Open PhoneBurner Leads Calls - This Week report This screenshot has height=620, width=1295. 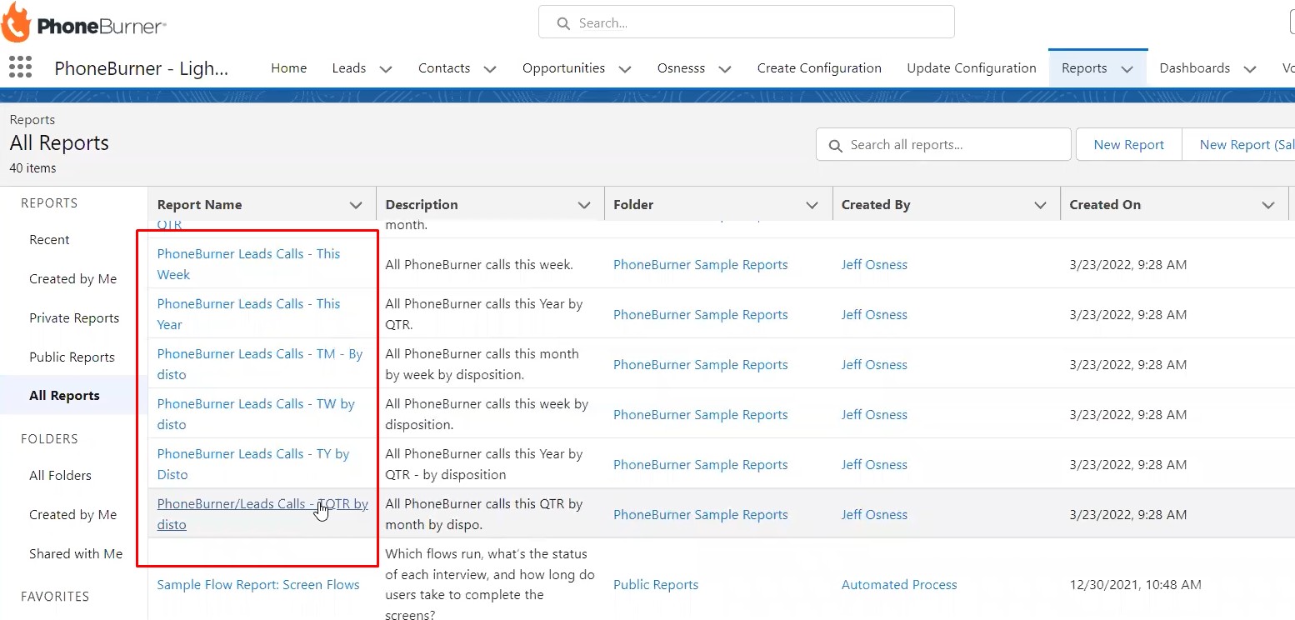[248, 264]
